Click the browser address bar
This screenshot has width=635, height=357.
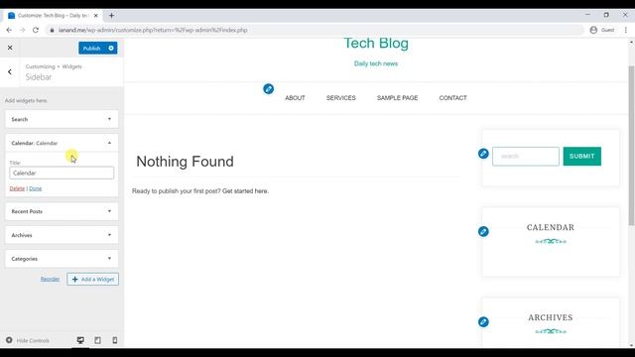tap(316, 30)
